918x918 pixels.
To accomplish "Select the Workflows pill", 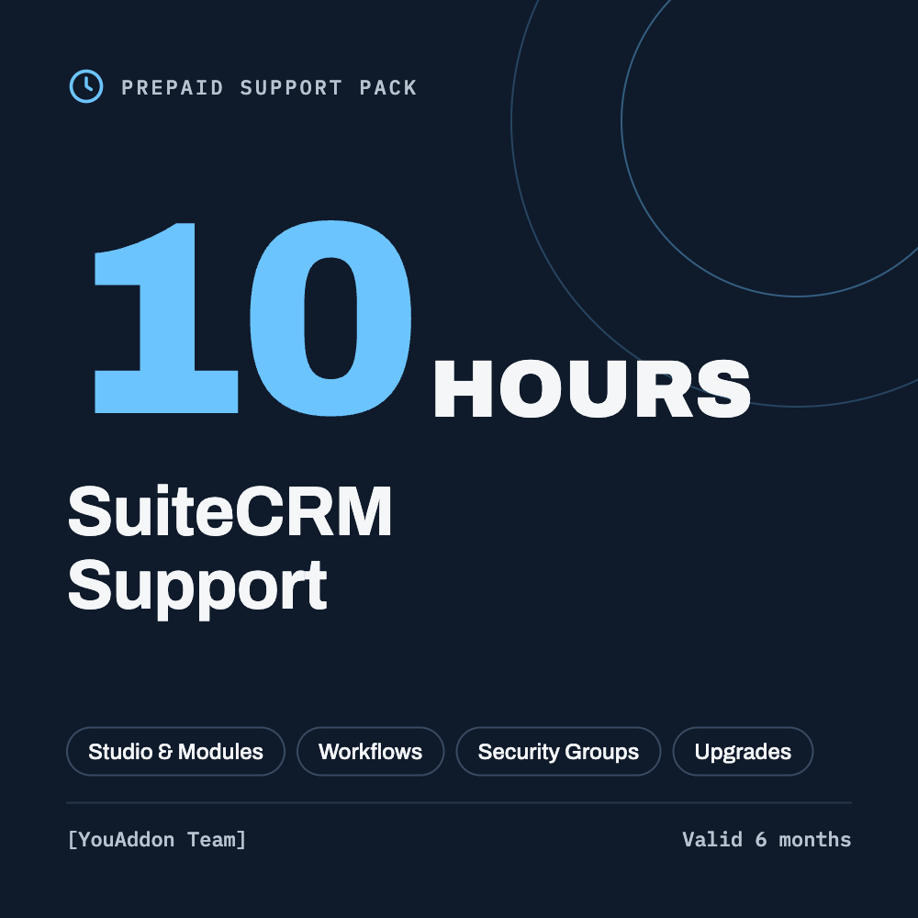I will click(x=371, y=751).
